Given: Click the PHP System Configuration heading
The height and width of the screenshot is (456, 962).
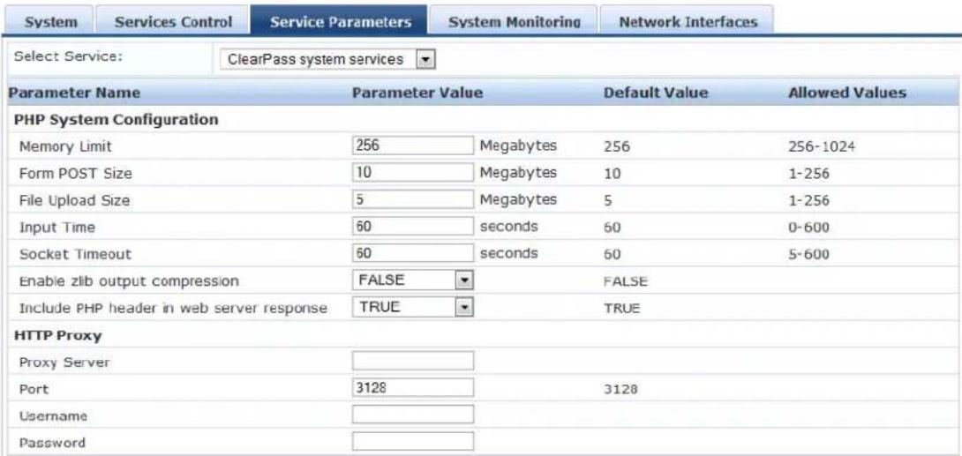Looking at the screenshot, I should (116, 120).
